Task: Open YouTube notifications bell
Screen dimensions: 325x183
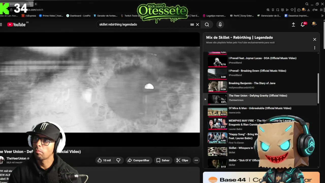Action: tap(303, 24)
